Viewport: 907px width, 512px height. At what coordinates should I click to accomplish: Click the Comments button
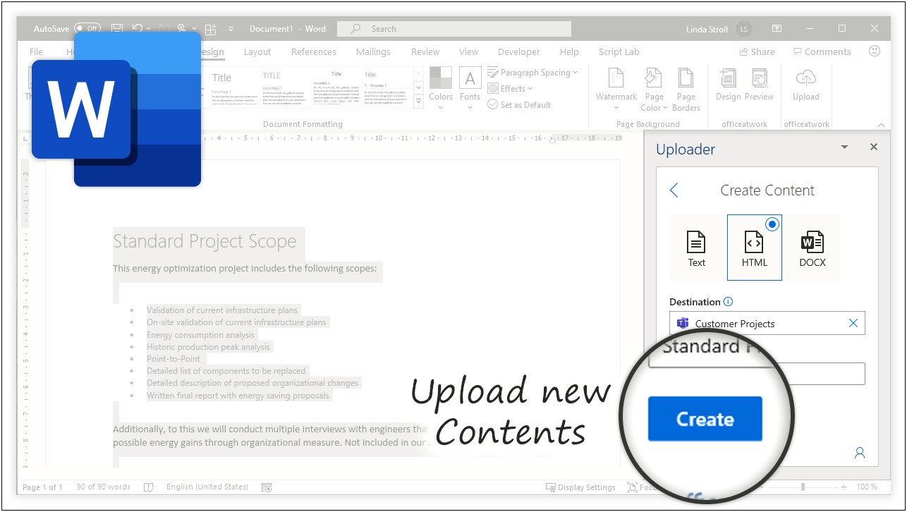pos(822,51)
